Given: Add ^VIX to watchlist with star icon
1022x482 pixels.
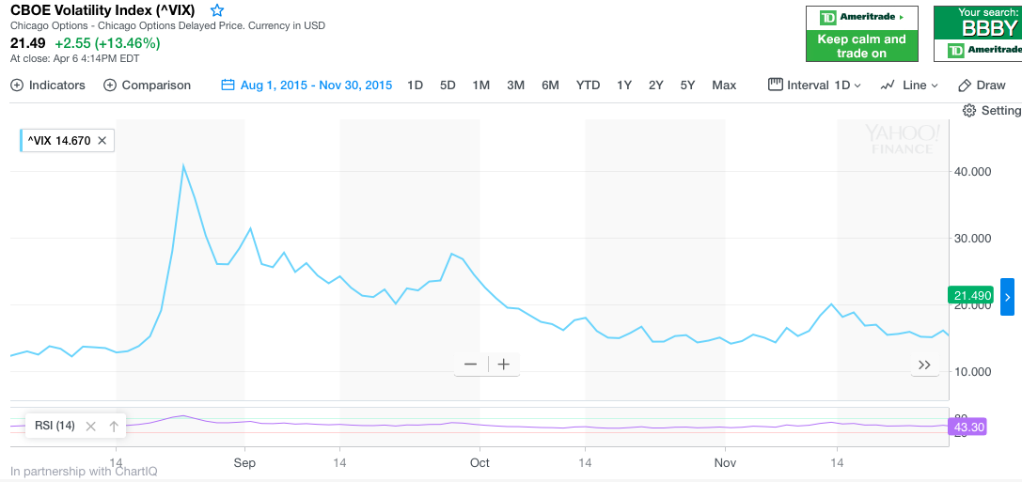Looking at the screenshot, I should click(217, 10).
